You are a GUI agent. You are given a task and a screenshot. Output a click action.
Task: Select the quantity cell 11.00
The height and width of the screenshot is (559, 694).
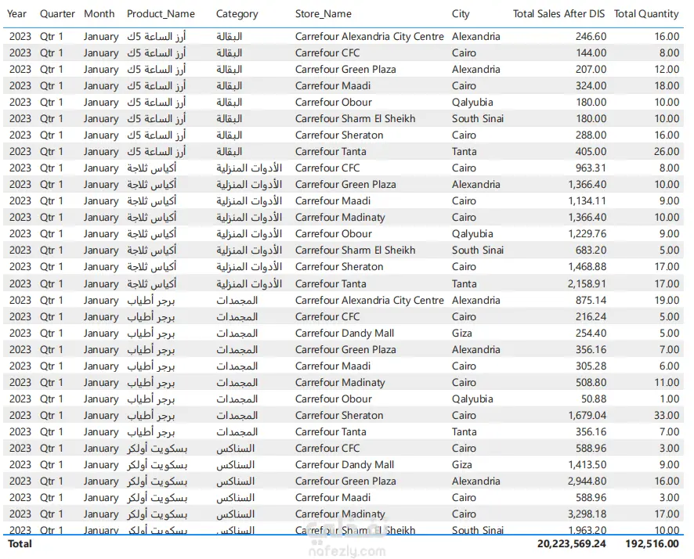667,382
